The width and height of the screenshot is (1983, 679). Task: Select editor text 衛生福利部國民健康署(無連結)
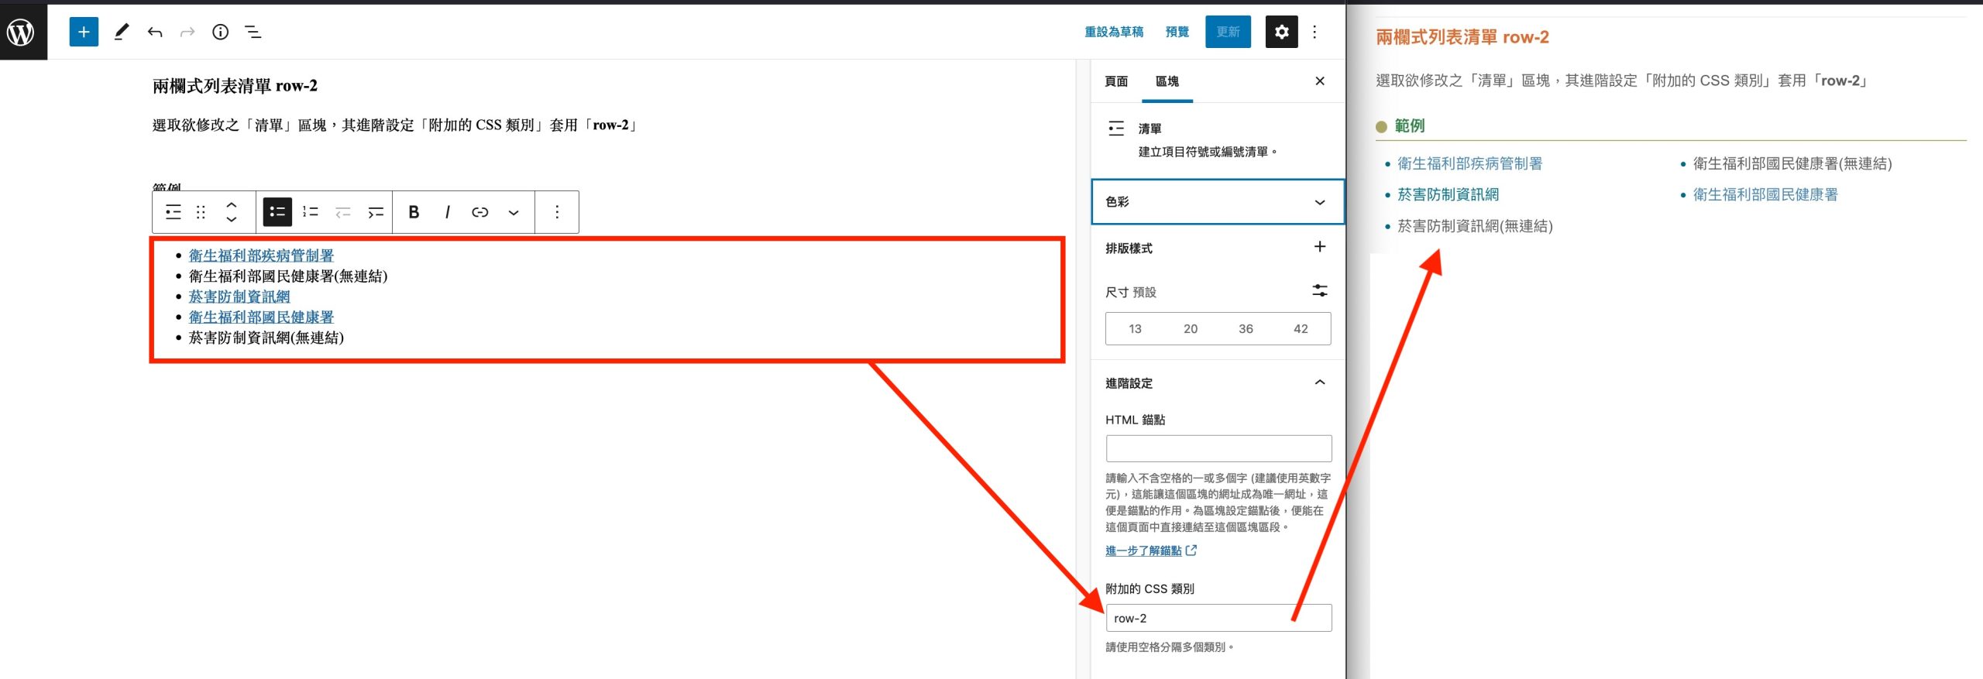tap(288, 276)
